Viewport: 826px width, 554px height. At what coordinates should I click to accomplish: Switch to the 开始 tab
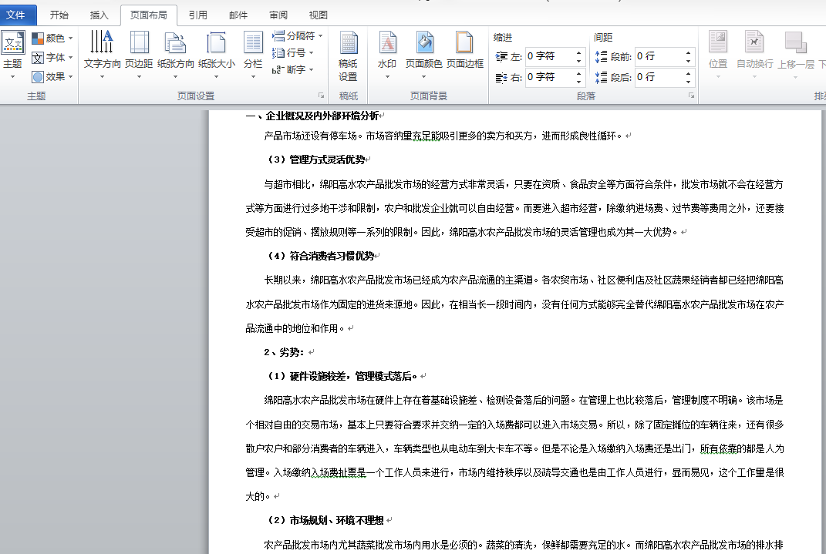[x=59, y=15]
